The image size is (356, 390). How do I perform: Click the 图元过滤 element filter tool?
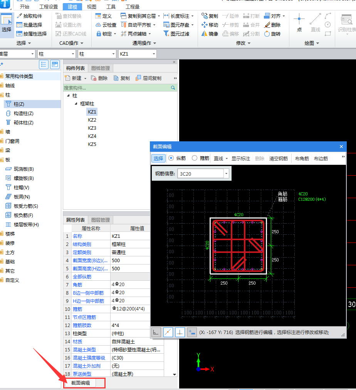(176, 34)
